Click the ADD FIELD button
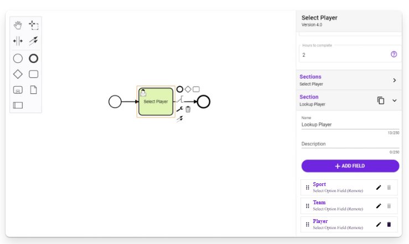409x244 pixels. pos(350,166)
